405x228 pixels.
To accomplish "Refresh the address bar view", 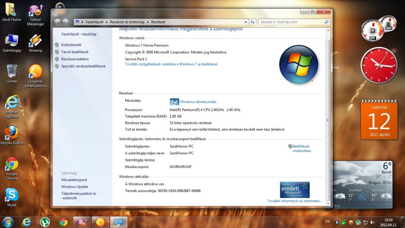I will click(x=253, y=22).
